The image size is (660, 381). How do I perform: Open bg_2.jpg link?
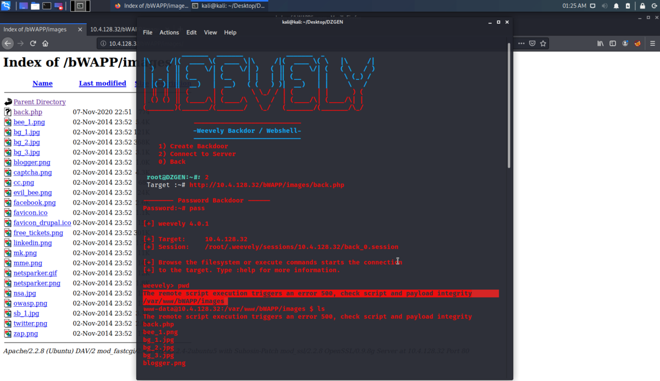(26, 142)
